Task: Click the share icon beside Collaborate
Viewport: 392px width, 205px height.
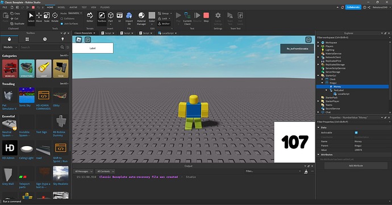Action: [369, 7]
